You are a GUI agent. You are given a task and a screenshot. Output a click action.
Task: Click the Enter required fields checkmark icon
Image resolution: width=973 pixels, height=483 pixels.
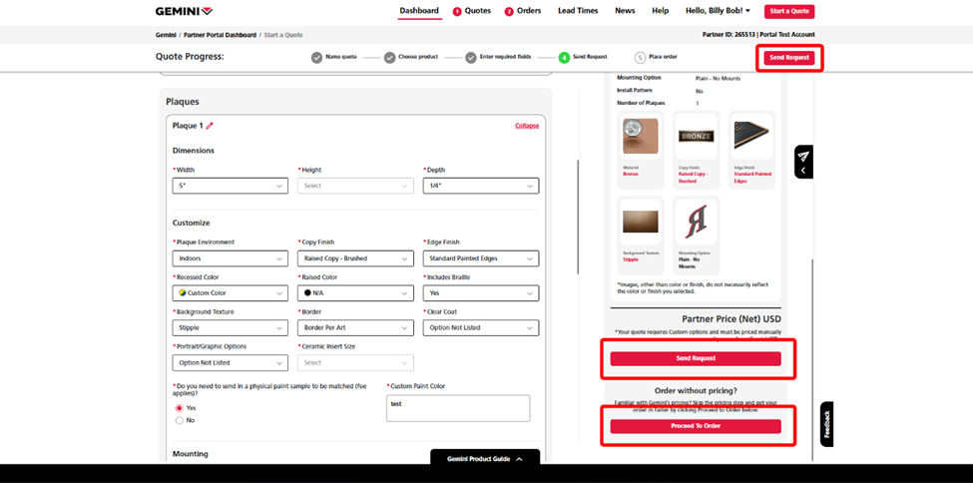(471, 58)
